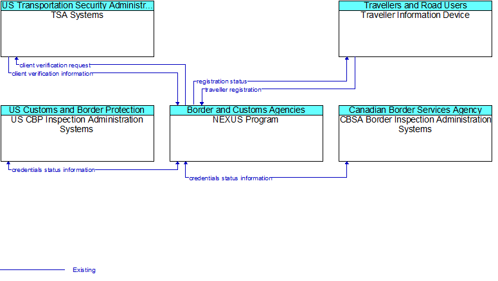Click the client verification request flow label
Viewport: 498px width, 281px height.
coord(55,65)
